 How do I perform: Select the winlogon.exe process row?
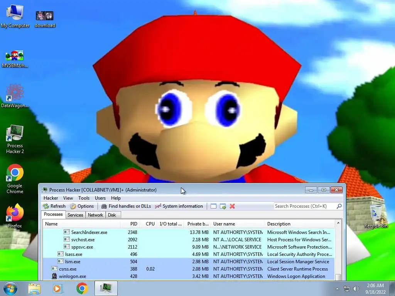[x=189, y=276]
